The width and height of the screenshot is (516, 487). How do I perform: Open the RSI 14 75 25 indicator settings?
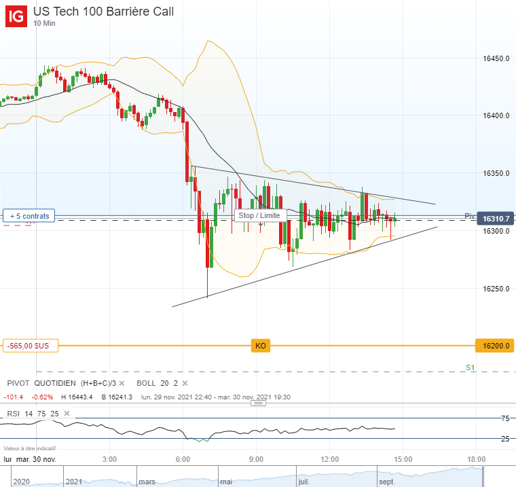pos(33,414)
